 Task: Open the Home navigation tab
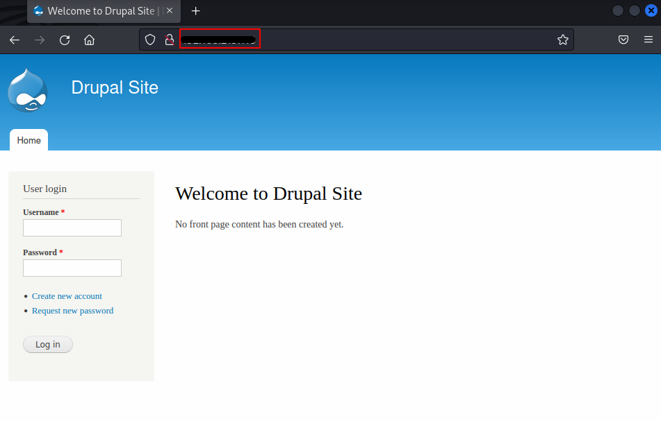point(28,140)
